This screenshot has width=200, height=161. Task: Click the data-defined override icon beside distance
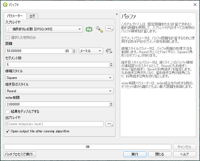coord(109,51)
